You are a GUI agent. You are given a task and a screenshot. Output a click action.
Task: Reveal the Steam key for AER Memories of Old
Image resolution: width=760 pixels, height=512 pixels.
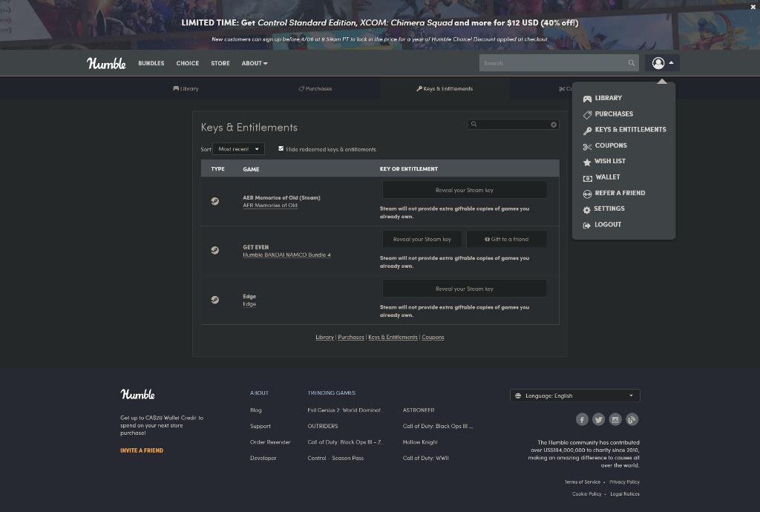click(465, 190)
